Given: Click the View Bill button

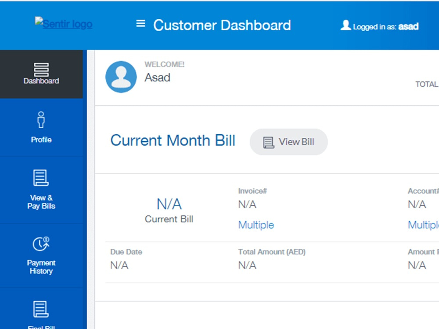Looking at the screenshot, I should coord(289,142).
